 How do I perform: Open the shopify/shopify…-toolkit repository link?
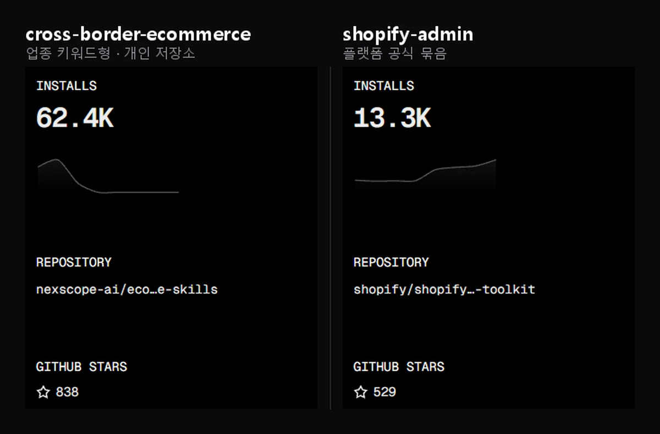click(x=444, y=290)
